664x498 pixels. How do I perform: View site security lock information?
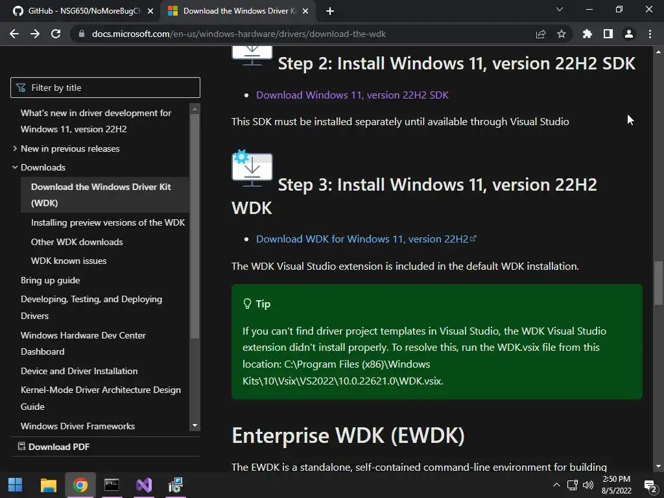(x=82, y=34)
